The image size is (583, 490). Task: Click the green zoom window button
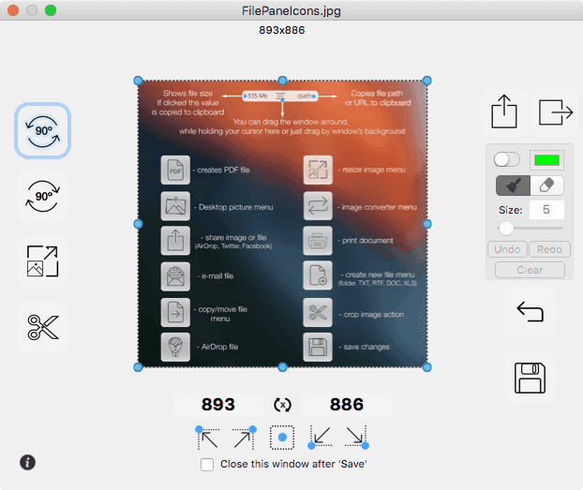point(51,10)
